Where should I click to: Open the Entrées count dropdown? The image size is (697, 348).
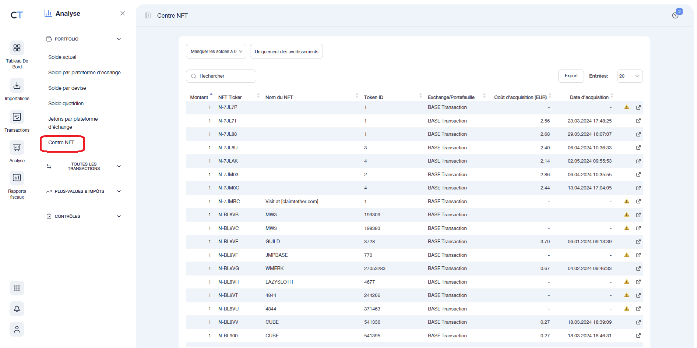pyautogui.click(x=630, y=76)
